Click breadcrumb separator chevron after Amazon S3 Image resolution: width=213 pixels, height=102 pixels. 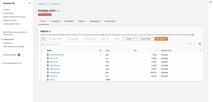coord(48,4)
